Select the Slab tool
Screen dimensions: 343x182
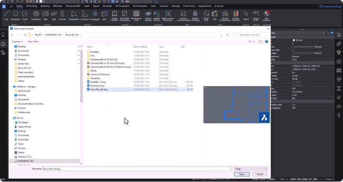[54, 15]
